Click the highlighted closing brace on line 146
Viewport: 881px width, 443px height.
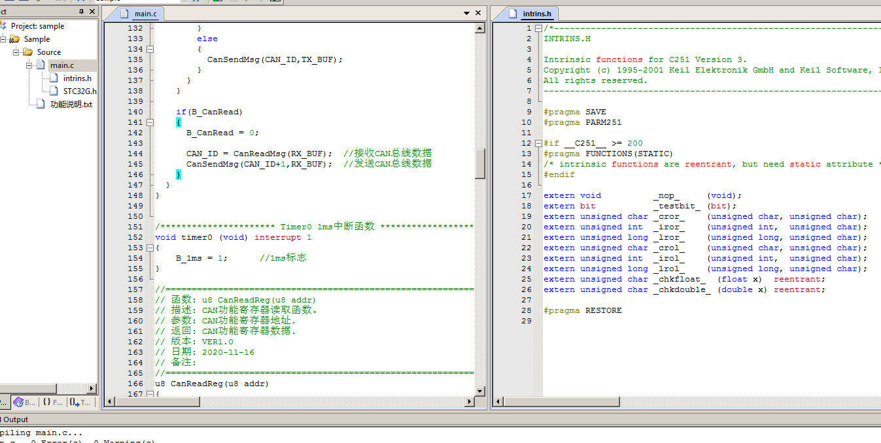click(x=179, y=174)
